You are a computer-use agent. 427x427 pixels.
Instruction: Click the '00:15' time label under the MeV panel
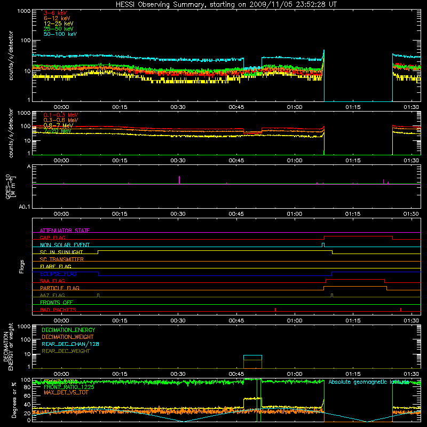click(x=120, y=161)
